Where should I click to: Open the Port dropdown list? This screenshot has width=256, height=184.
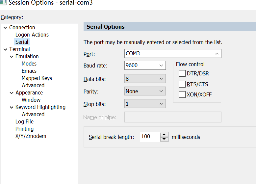tap(217, 53)
